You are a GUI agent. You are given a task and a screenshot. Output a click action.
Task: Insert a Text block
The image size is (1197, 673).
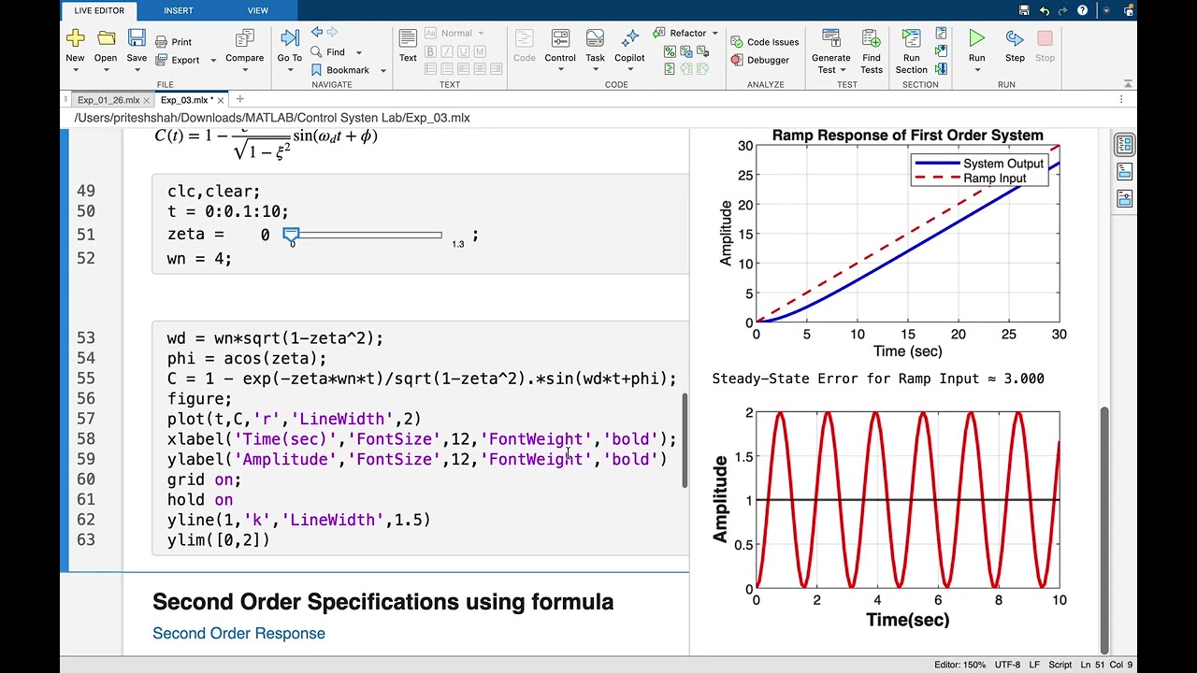click(x=408, y=45)
